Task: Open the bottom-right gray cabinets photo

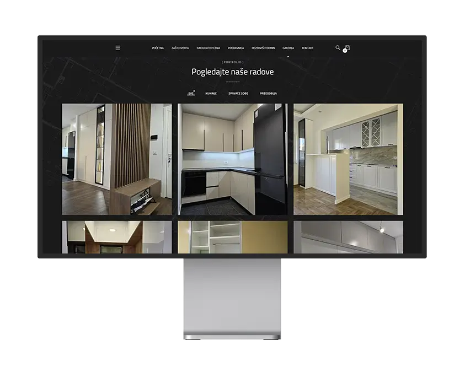Action: 348,238
